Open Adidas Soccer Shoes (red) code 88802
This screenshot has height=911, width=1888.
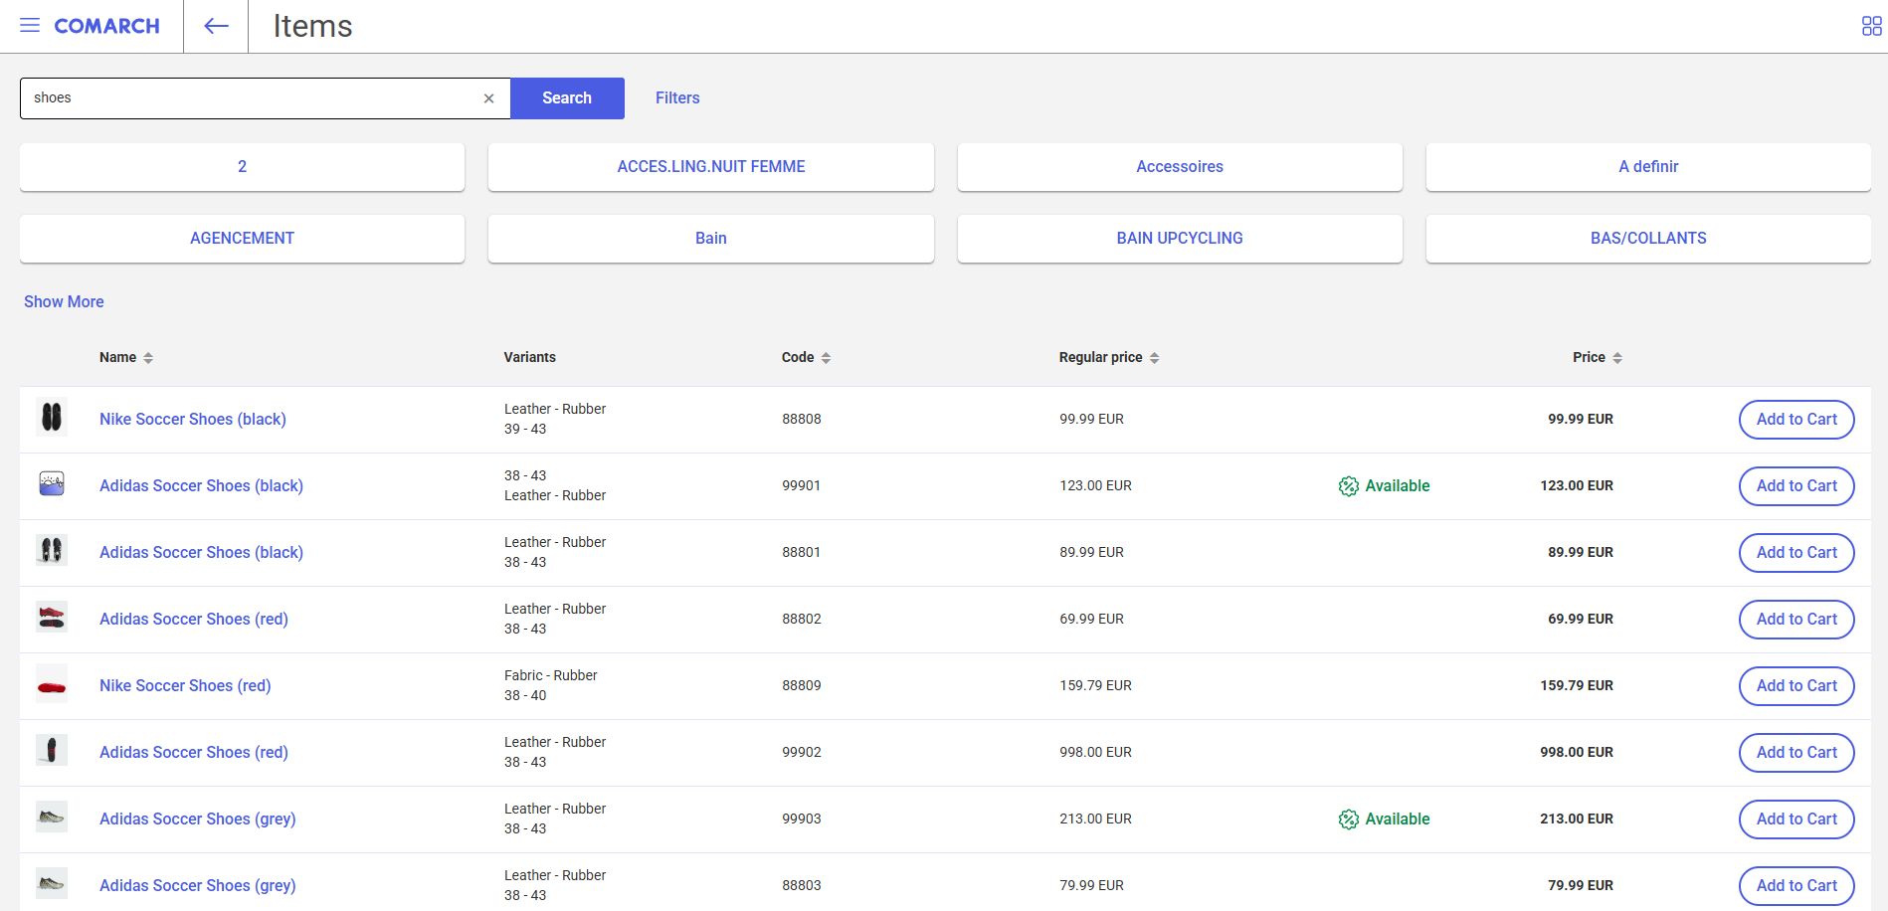tap(194, 619)
